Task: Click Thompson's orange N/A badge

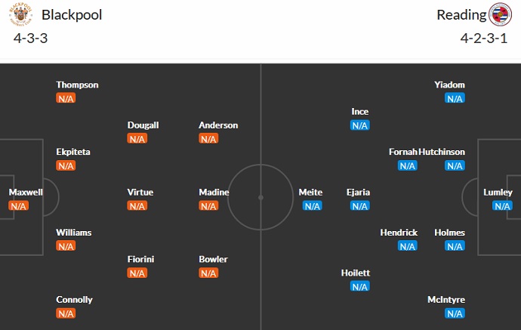Action: point(66,98)
